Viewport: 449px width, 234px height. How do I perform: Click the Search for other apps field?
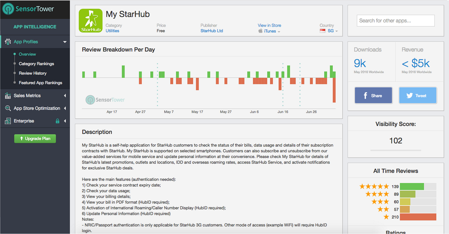[395, 21]
